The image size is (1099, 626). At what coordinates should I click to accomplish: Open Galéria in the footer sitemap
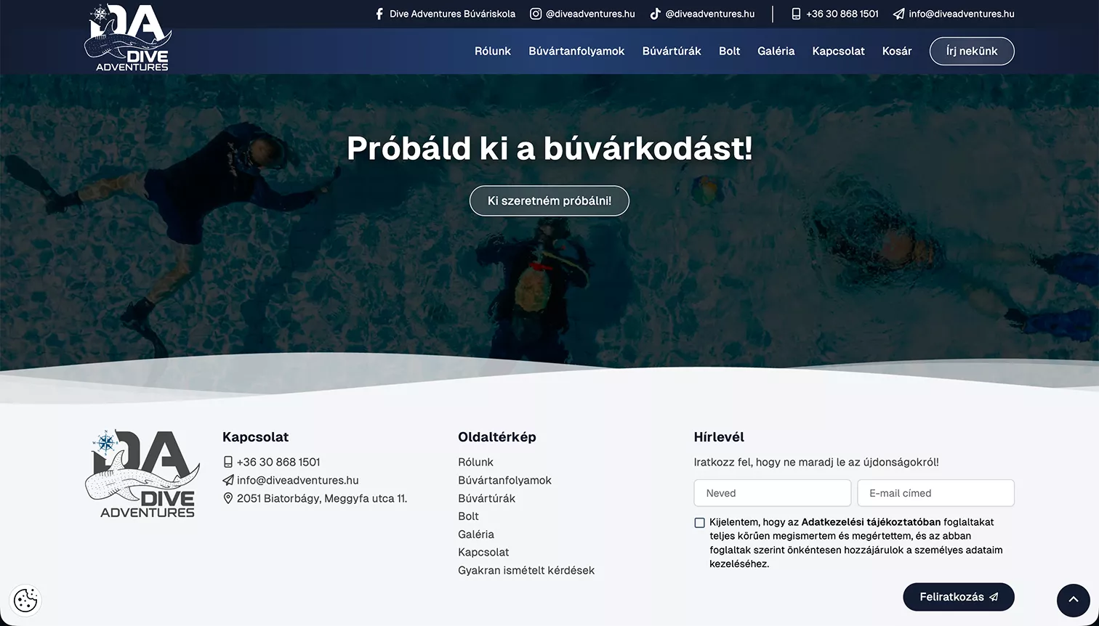click(x=476, y=534)
